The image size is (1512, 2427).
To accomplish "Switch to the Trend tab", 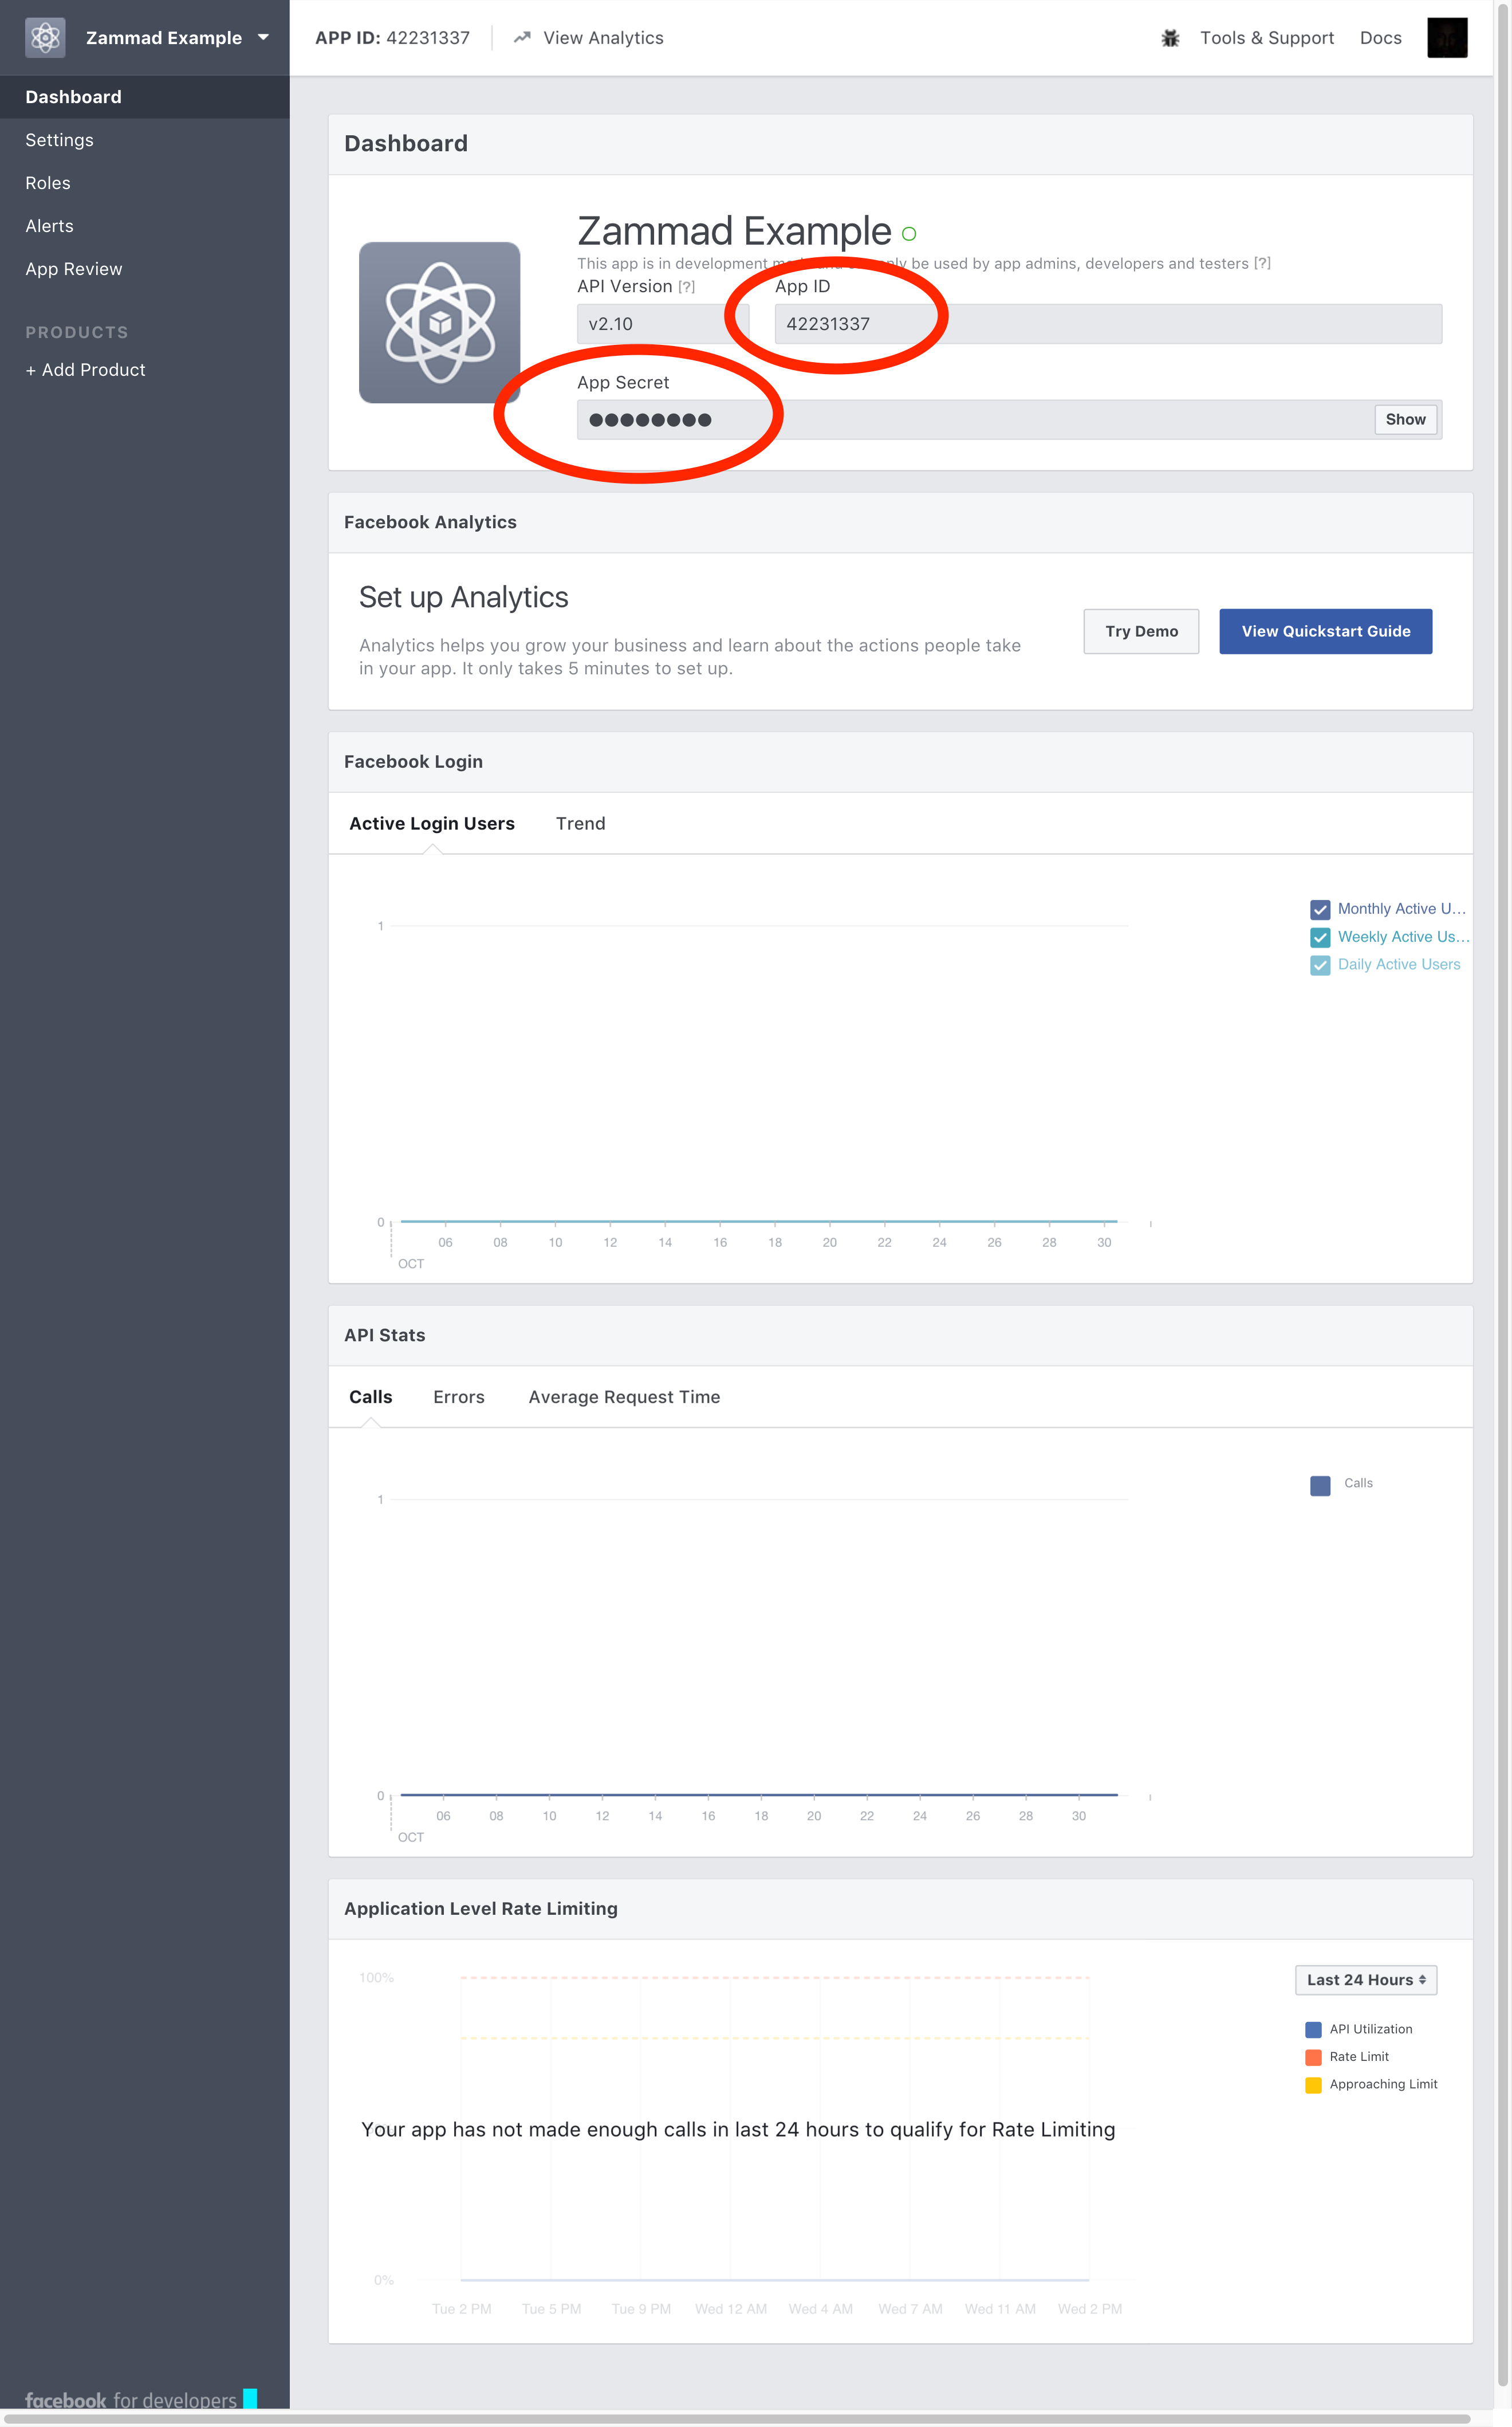I will point(580,823).
